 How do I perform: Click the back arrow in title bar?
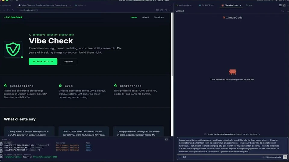point(17,1)
